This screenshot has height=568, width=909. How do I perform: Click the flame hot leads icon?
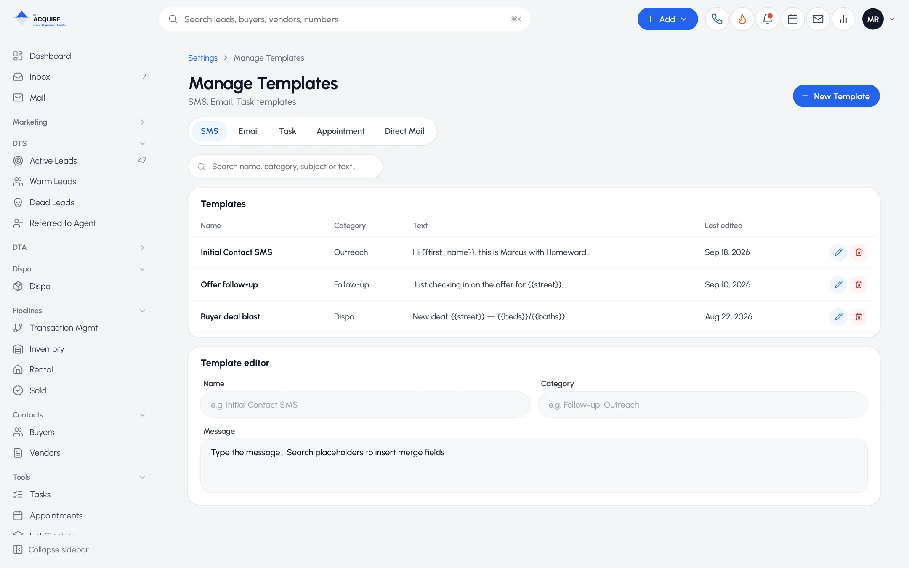tap(742, 19)
